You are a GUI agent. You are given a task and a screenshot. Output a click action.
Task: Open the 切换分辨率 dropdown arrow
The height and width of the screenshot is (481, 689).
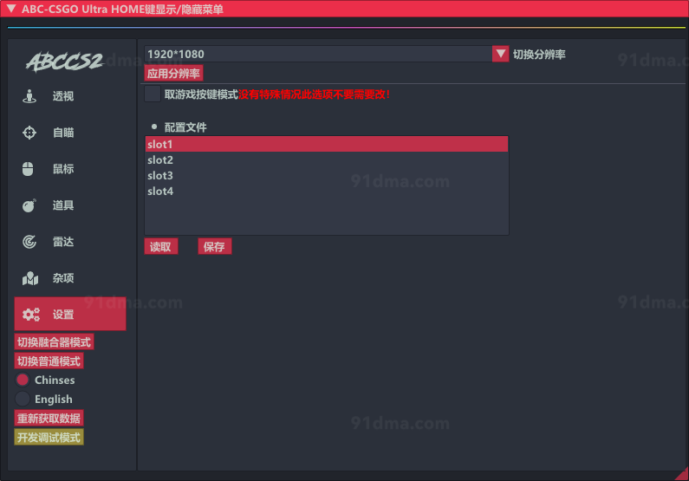(500, 54)
